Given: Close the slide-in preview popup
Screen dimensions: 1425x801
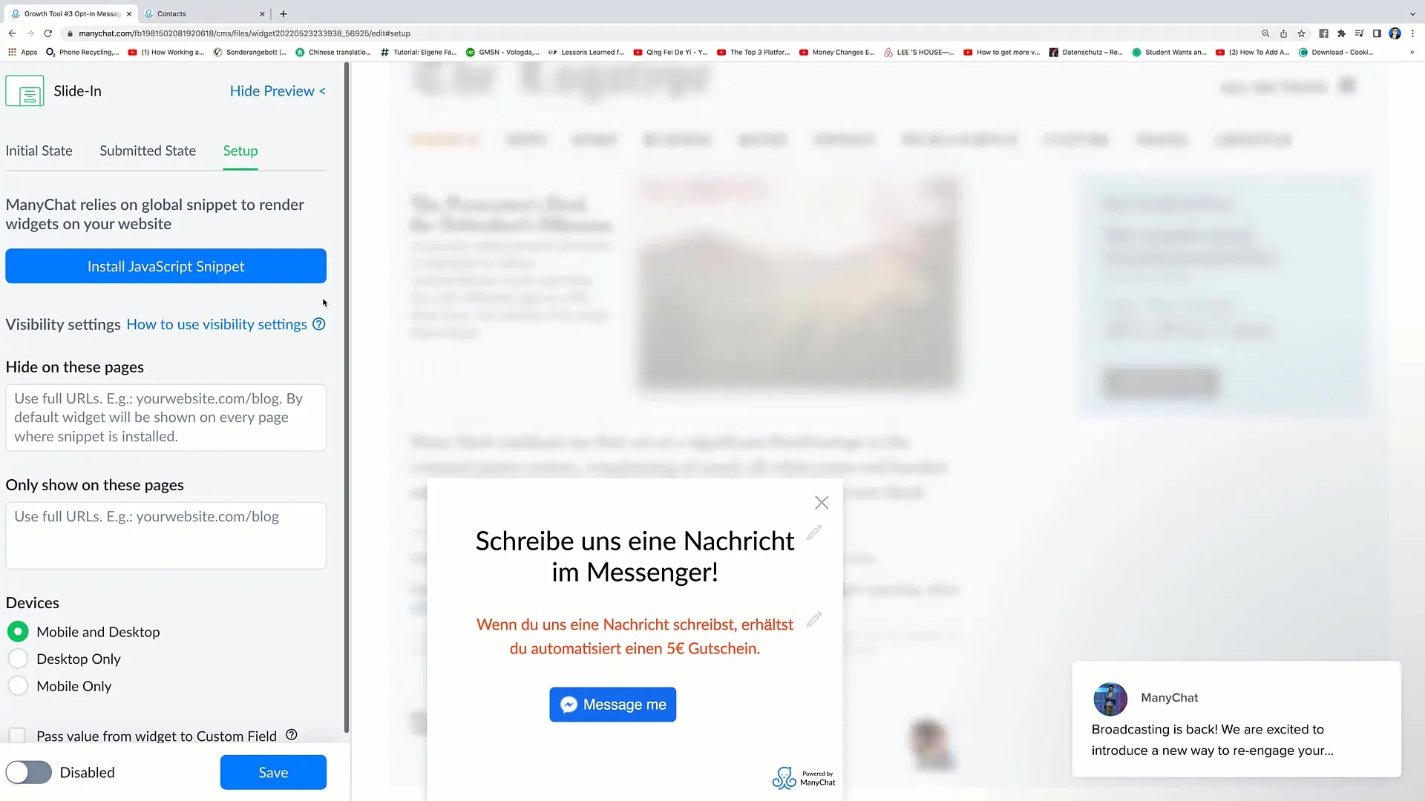Looking at the screenshot, I should click(x=822, y=503).
